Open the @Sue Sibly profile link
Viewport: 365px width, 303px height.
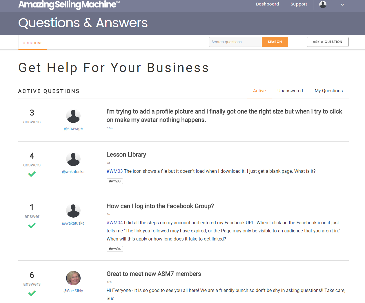tap(73, 291)
